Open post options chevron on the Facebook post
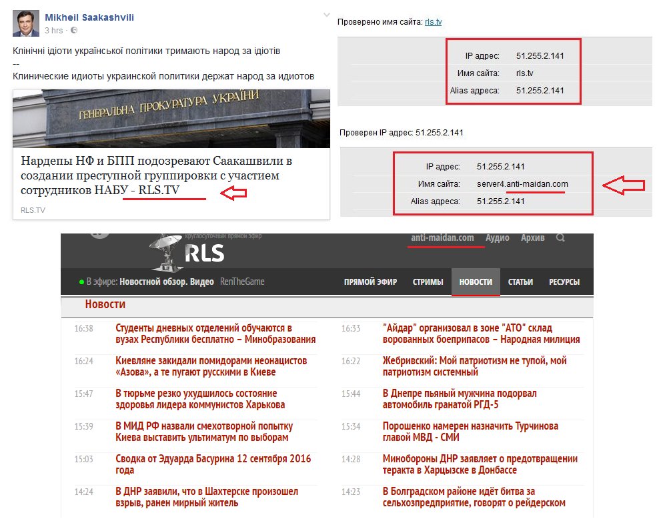Image resolution: width=667 pixels, height=527 pixels. point(326,15)
